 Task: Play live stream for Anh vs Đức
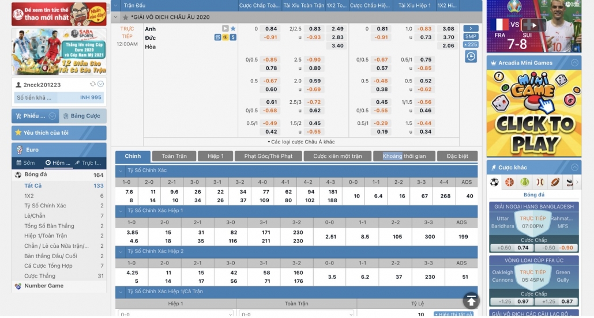pos(225,28)
